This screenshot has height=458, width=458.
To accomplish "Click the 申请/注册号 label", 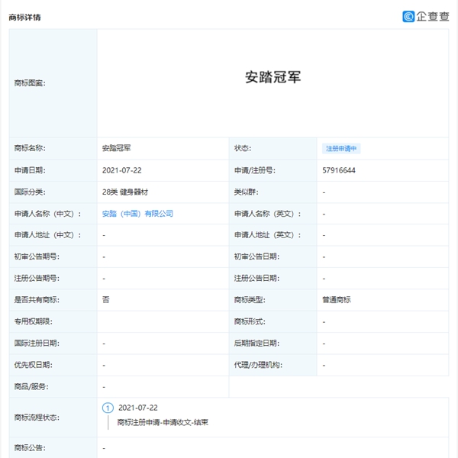I will tap(255, 170).
